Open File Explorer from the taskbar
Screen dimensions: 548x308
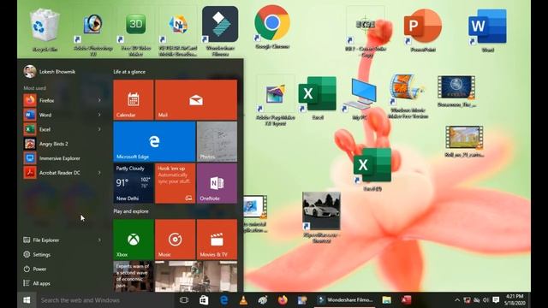[386, 300]
